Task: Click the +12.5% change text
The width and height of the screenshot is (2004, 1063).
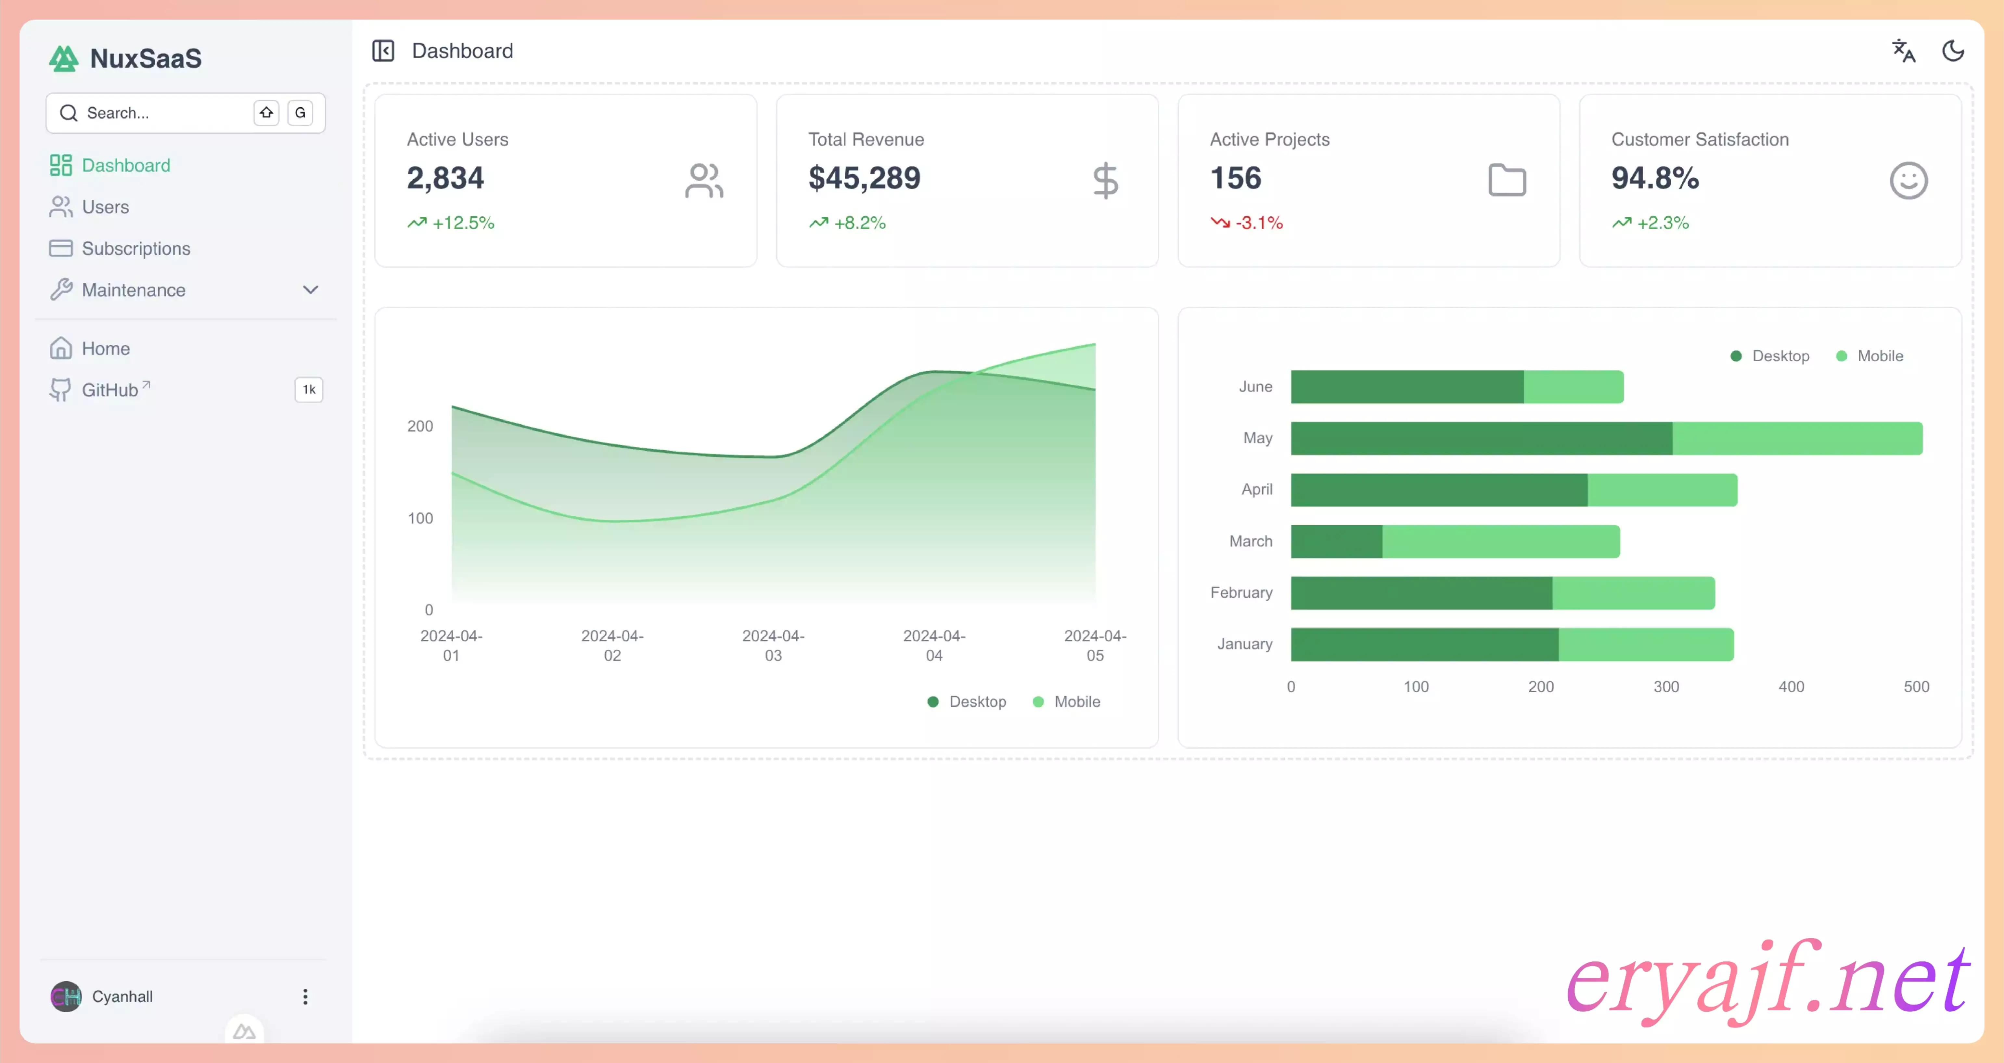Action: [x=463, y=223]
